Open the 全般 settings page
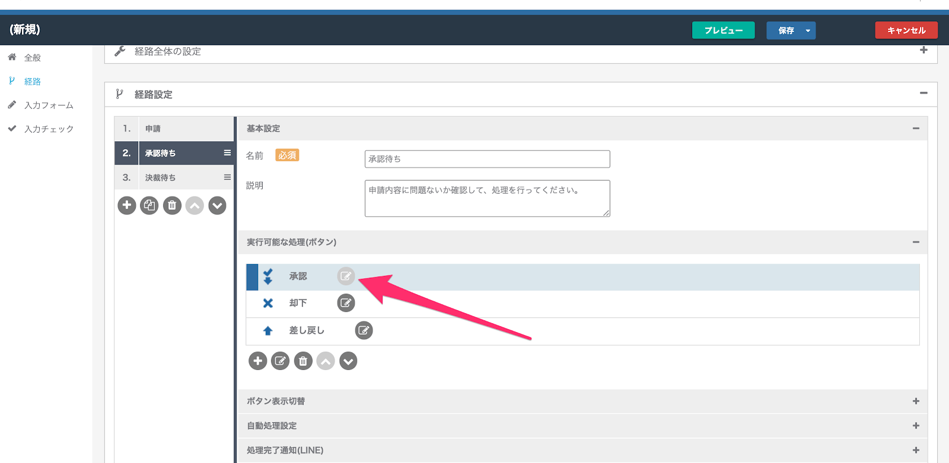This screenshot has height=463, width=949. (x=33, y=57)
